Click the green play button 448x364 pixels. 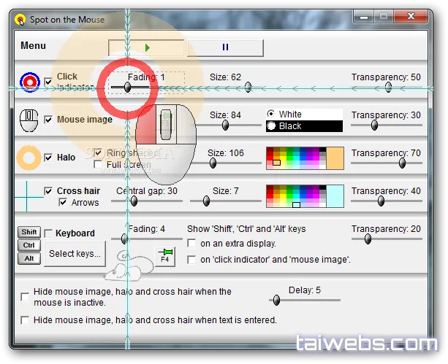[146, 47]
